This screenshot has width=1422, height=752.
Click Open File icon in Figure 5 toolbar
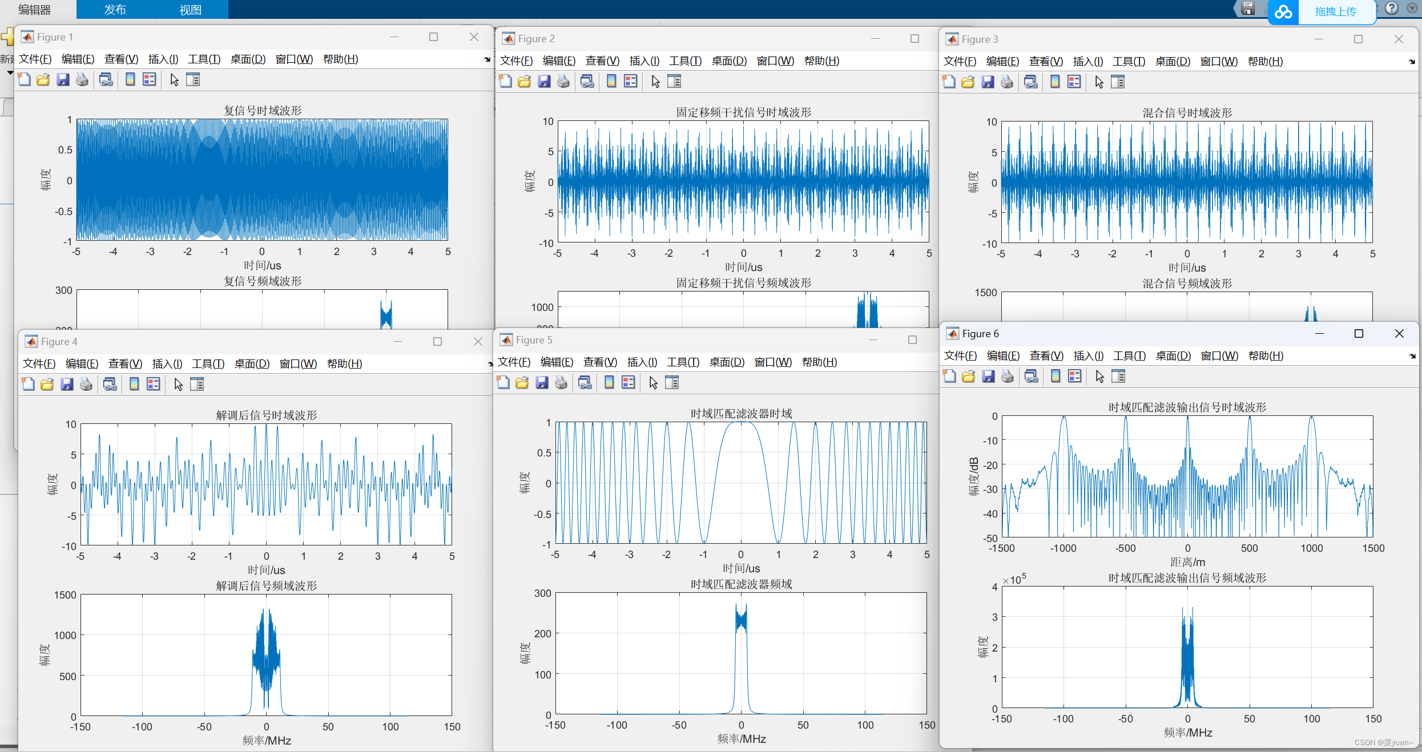click(x=522, y=383)
